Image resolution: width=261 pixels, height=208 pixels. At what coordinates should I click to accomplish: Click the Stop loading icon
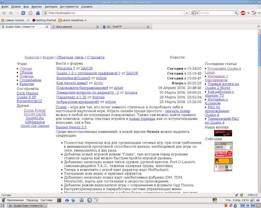pyautogui.click(x=31, y=13)
